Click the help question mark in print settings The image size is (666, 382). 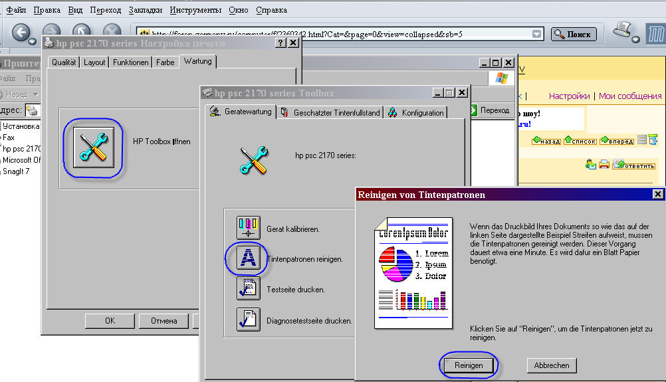click(x=280, y=43)
